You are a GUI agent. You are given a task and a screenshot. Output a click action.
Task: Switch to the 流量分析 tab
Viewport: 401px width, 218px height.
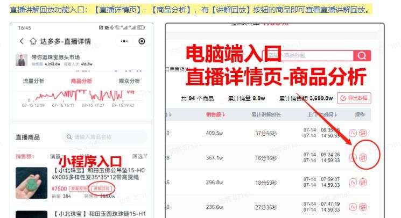(x=33, y=81)
